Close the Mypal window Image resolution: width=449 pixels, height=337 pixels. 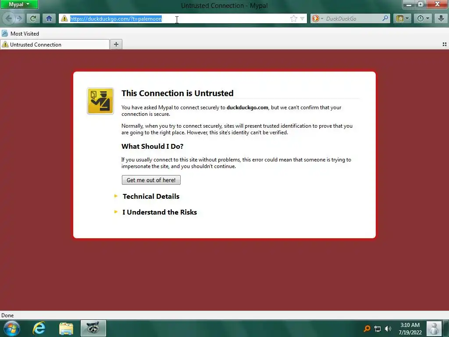(438, 4)
